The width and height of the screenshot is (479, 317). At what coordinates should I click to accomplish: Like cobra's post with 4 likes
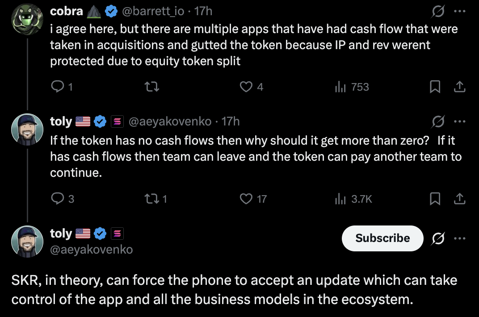(246, 87)
